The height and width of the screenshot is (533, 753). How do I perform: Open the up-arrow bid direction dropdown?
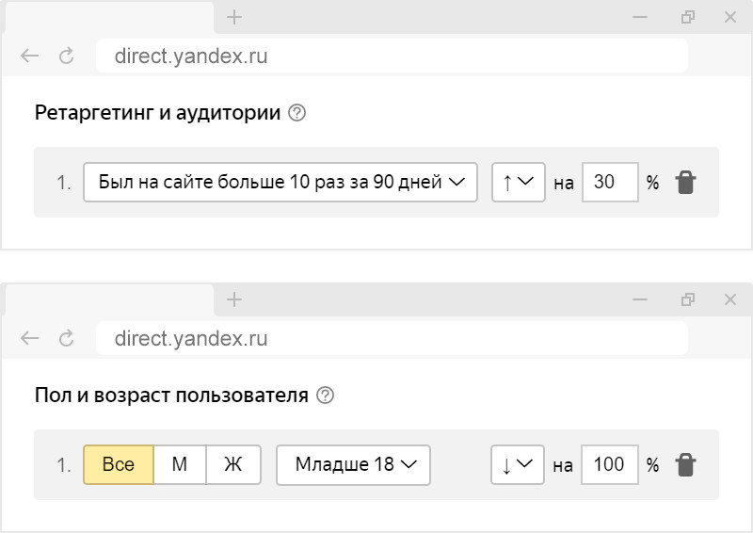click(518, 183)
